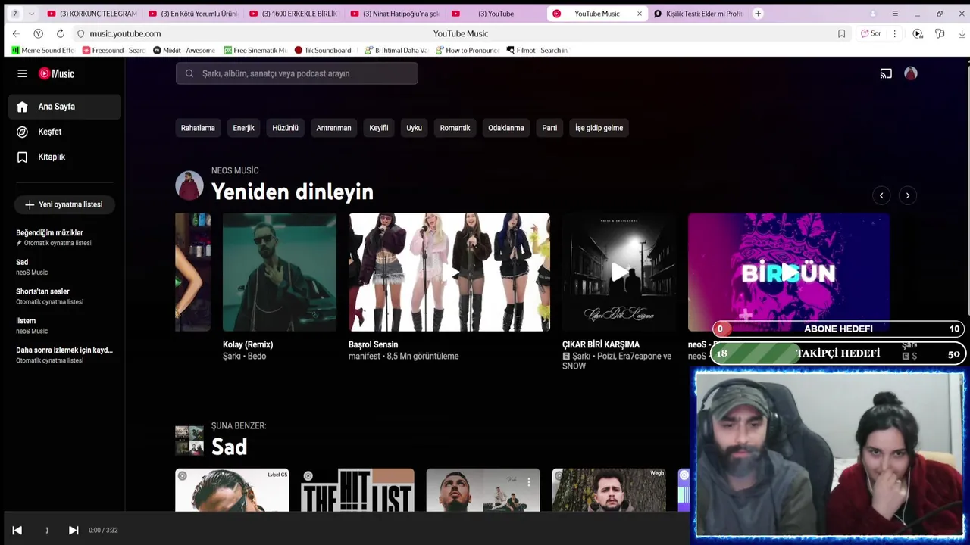Image resolution: width=970 pixels, height=545 pixels.
Task: Open a new browser tab
Action: click(758, 14)
